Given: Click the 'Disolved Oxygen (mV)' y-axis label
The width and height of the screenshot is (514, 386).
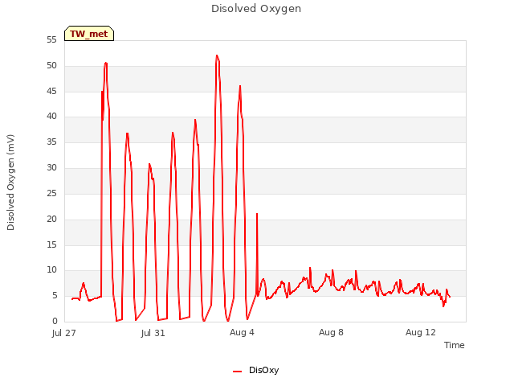Looking at the screenshot, I should point(10,183).
